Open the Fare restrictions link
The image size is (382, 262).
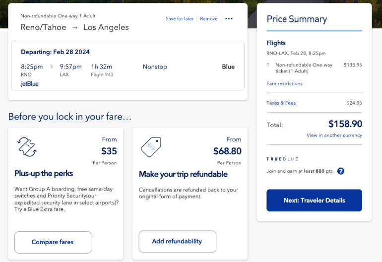(x=284, y=83)
